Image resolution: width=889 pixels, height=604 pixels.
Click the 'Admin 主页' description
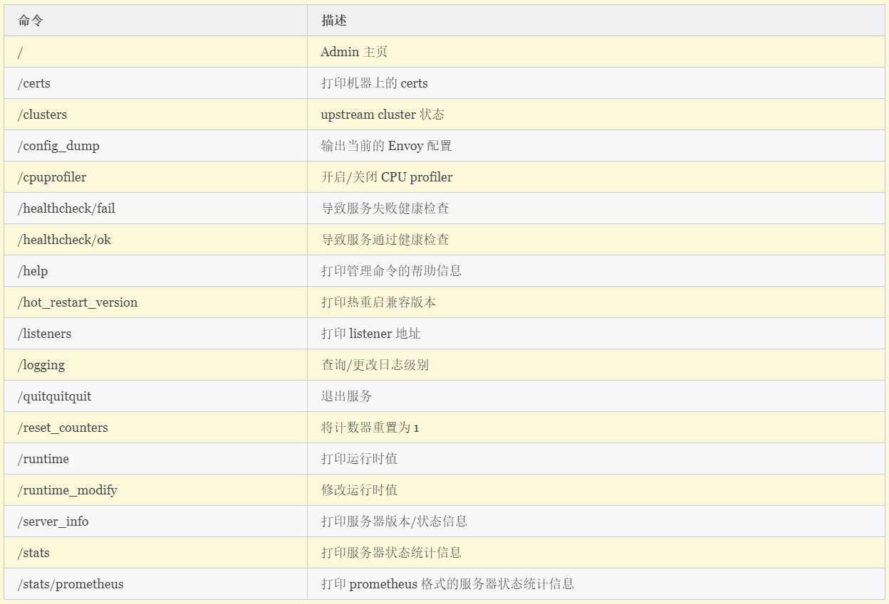tap(354, 52)
